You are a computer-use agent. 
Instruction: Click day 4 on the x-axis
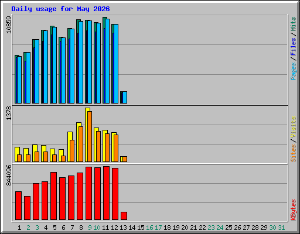(46, 228)
